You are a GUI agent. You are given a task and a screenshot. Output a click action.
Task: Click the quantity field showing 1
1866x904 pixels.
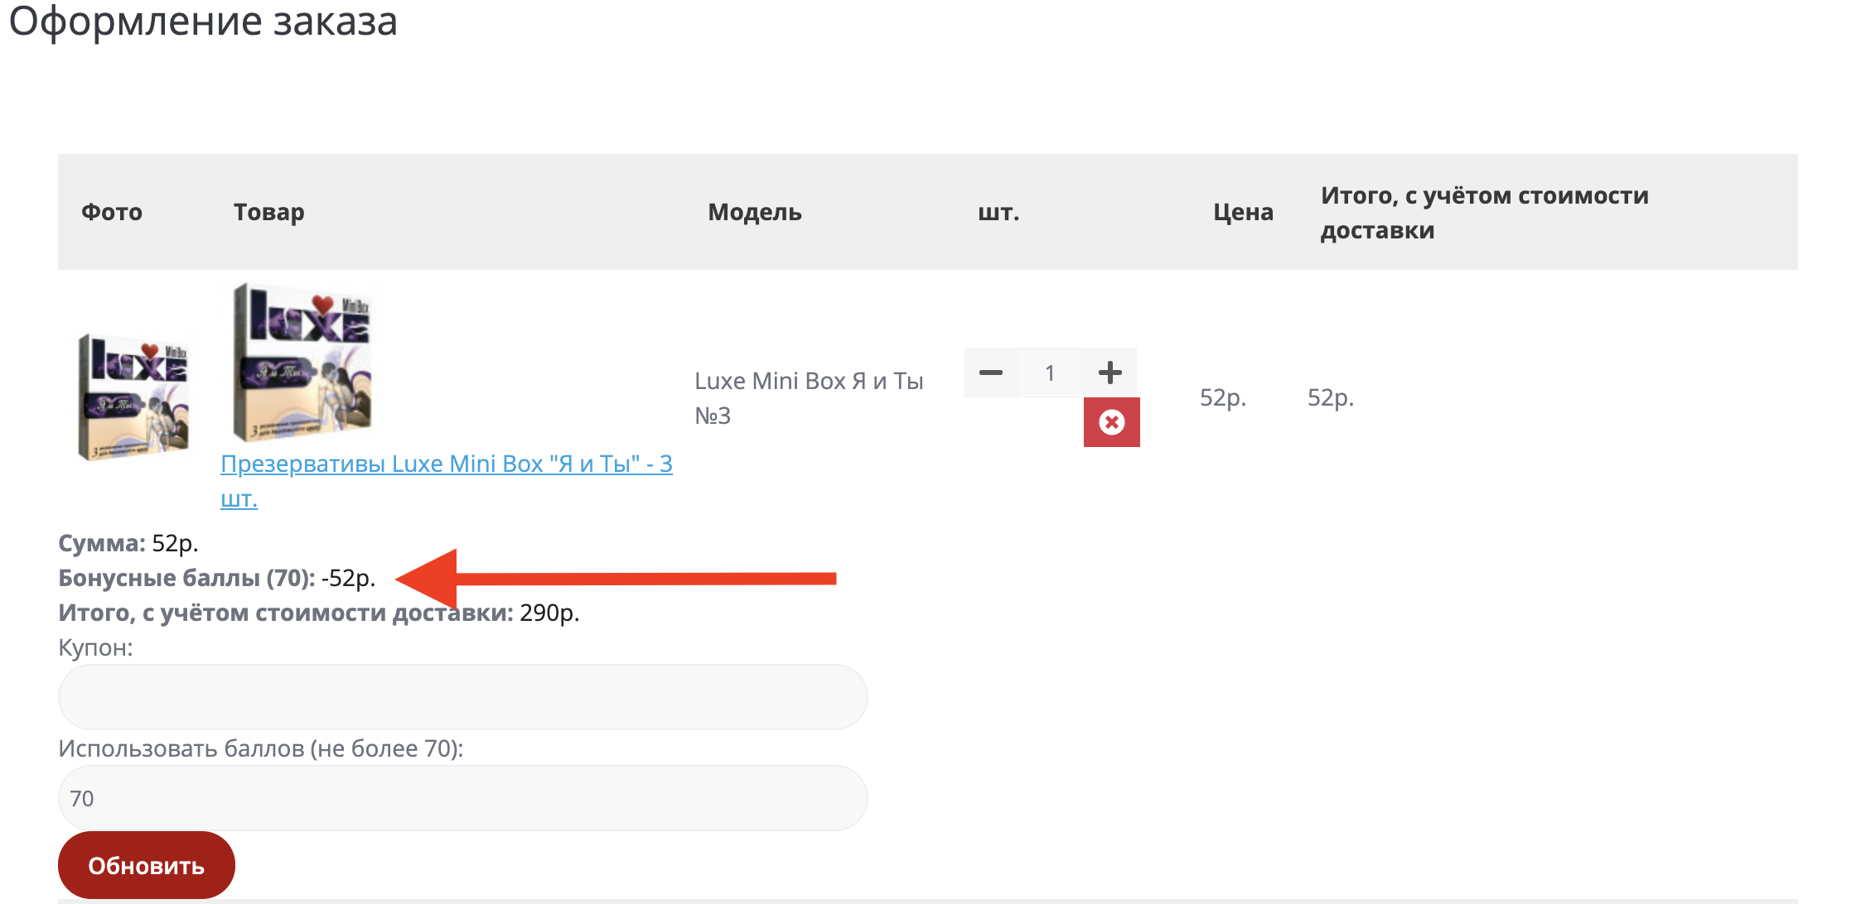click(x=1050, y=373)
